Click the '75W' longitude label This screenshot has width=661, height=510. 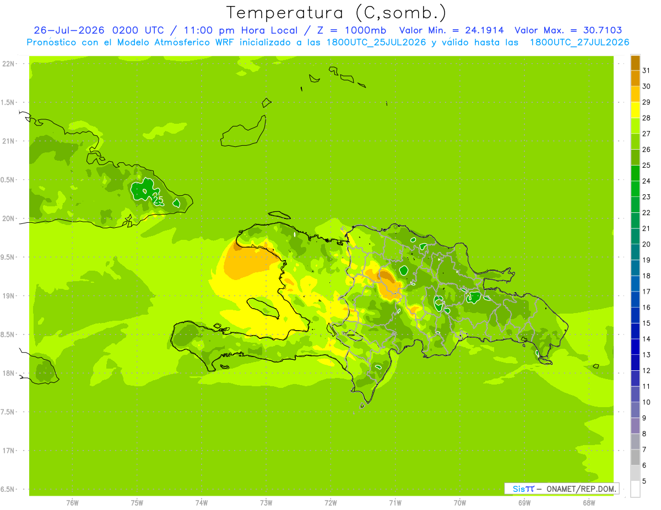click(x=137, y=502)
